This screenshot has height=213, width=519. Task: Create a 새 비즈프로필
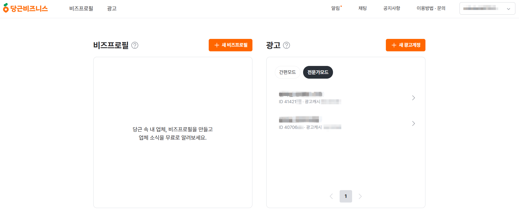(231, 45)
